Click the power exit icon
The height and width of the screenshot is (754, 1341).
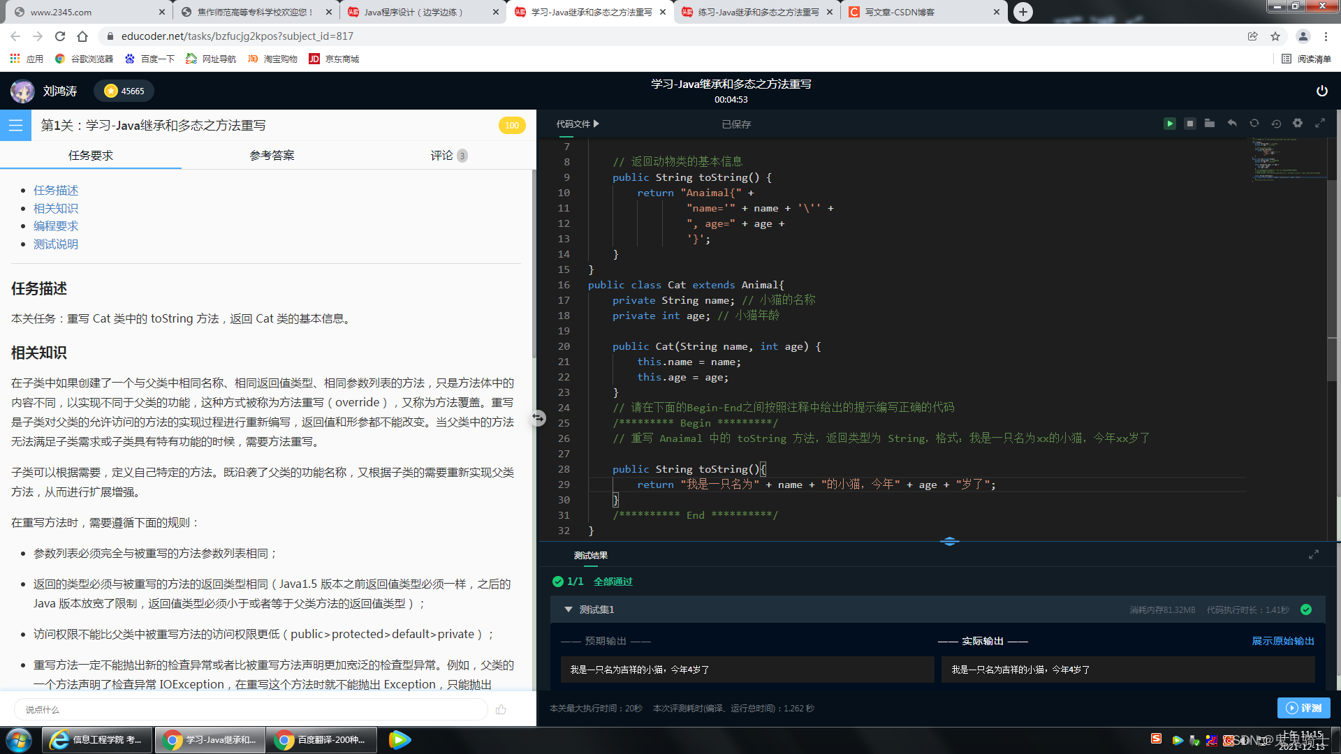pos(1321,91)
